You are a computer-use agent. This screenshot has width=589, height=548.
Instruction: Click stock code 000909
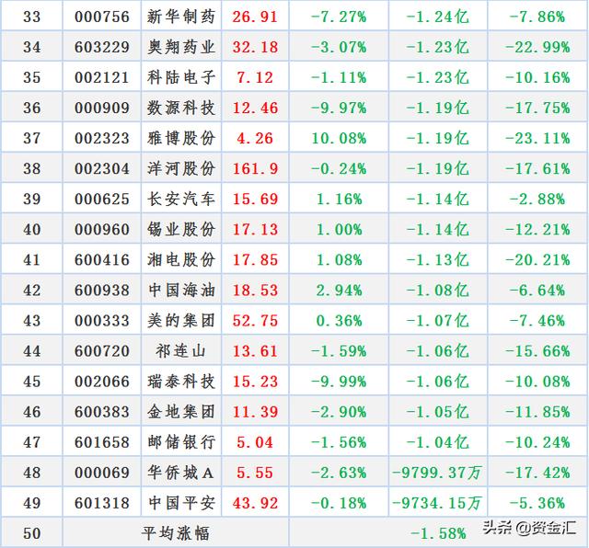[102, 108]
